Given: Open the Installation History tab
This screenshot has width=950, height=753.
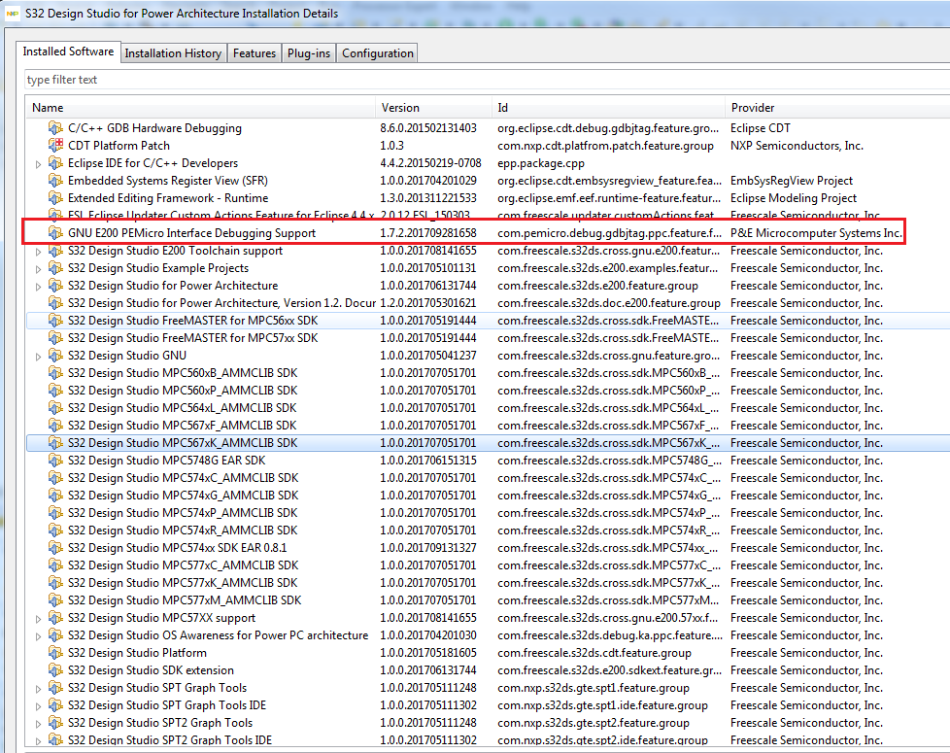Looking at the screenshot, I should pyautogui.click(x=173, y=53).
